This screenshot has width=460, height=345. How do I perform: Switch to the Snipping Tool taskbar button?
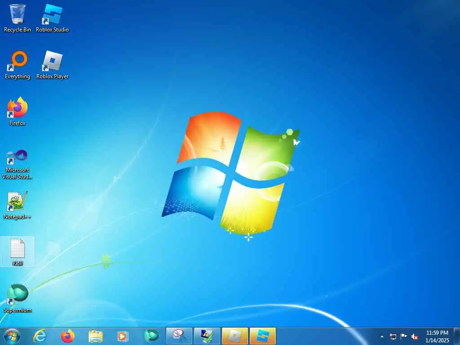tap(179, 336)
